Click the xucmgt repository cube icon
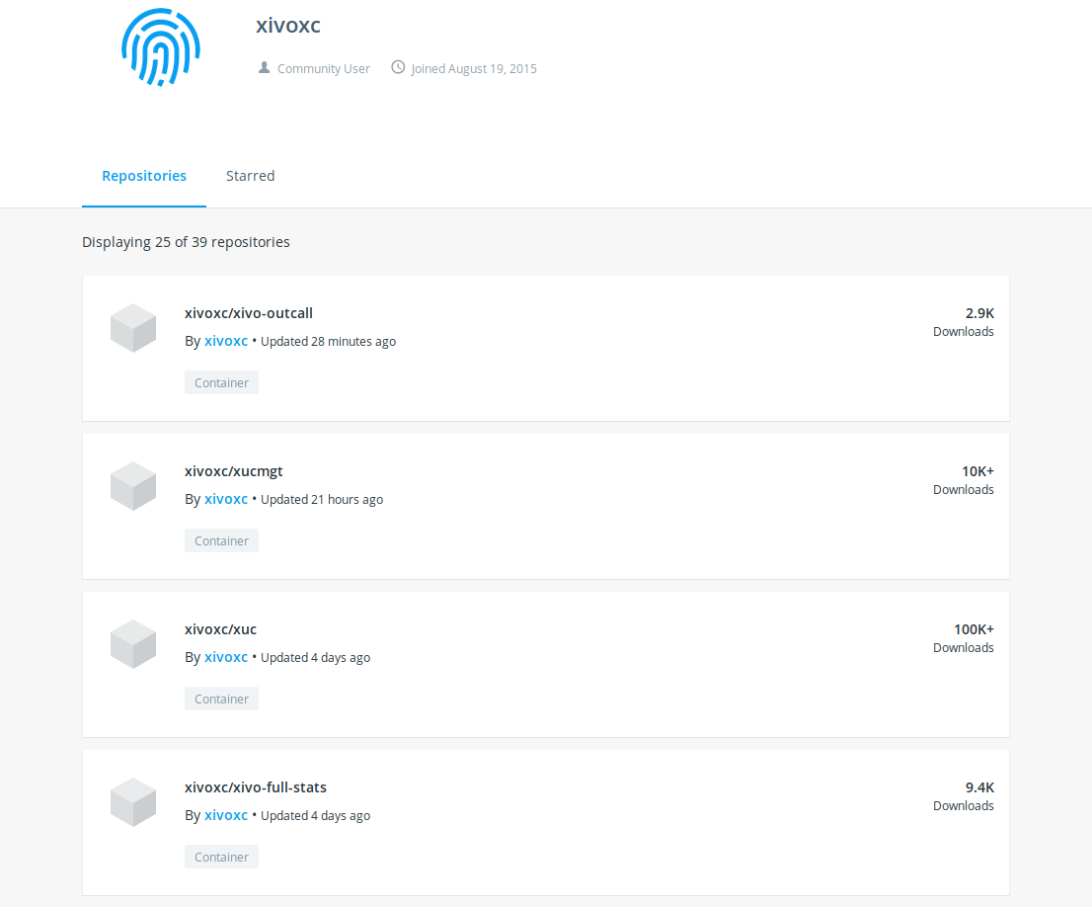Image resolution: width=1092 pixels, height=907 pixels. click(x=133, y=486)
